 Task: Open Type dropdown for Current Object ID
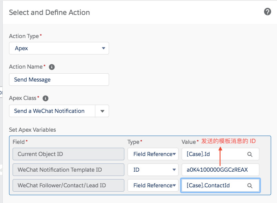point(153,154)
